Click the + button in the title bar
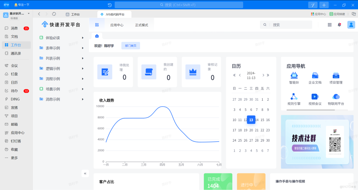This screenshot has width=358, height=190. (324, 5)
